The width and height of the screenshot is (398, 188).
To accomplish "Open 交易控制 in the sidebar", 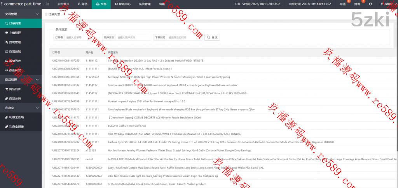I will click(x=16, y=51).
